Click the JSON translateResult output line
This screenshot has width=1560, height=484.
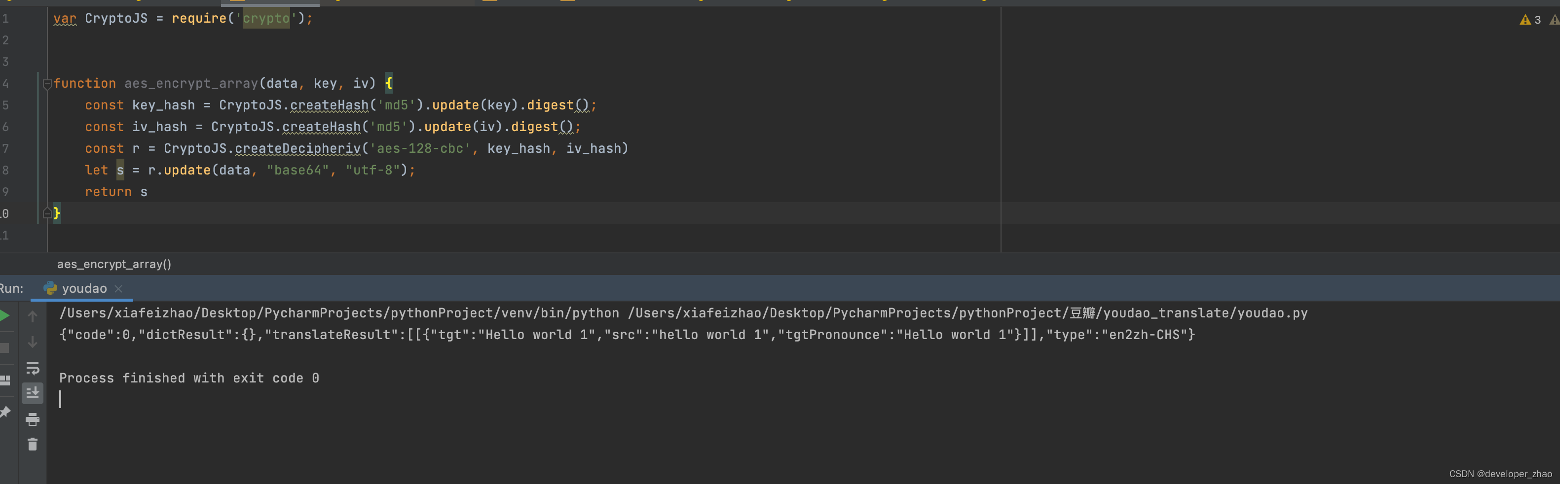point(627,335)
